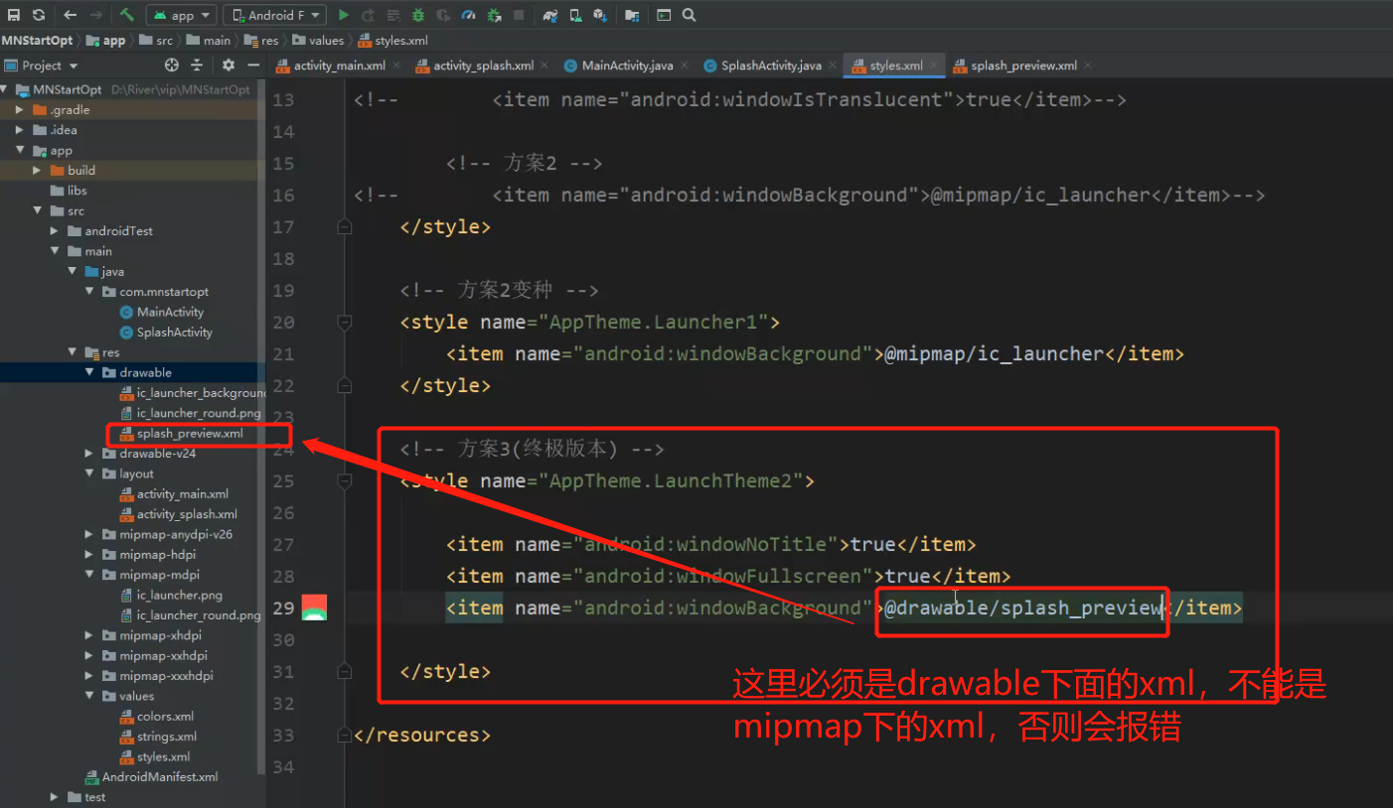This screenshot has height=808, width=1393.
Task: Run app with coverage icon
Action: [442, 15]
